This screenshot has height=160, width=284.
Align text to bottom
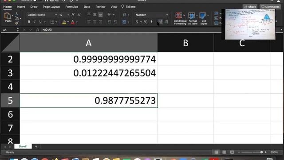coord(100,15)
